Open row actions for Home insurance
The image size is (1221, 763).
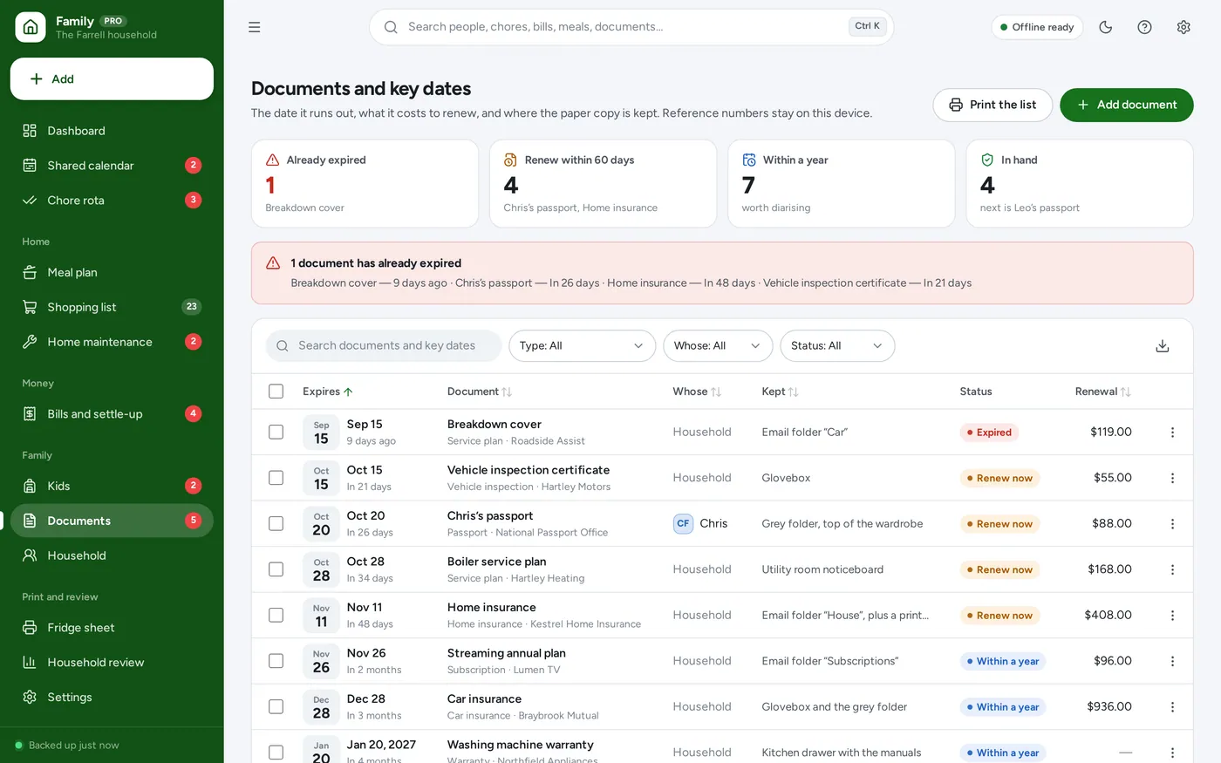[x=1172, y=616]
